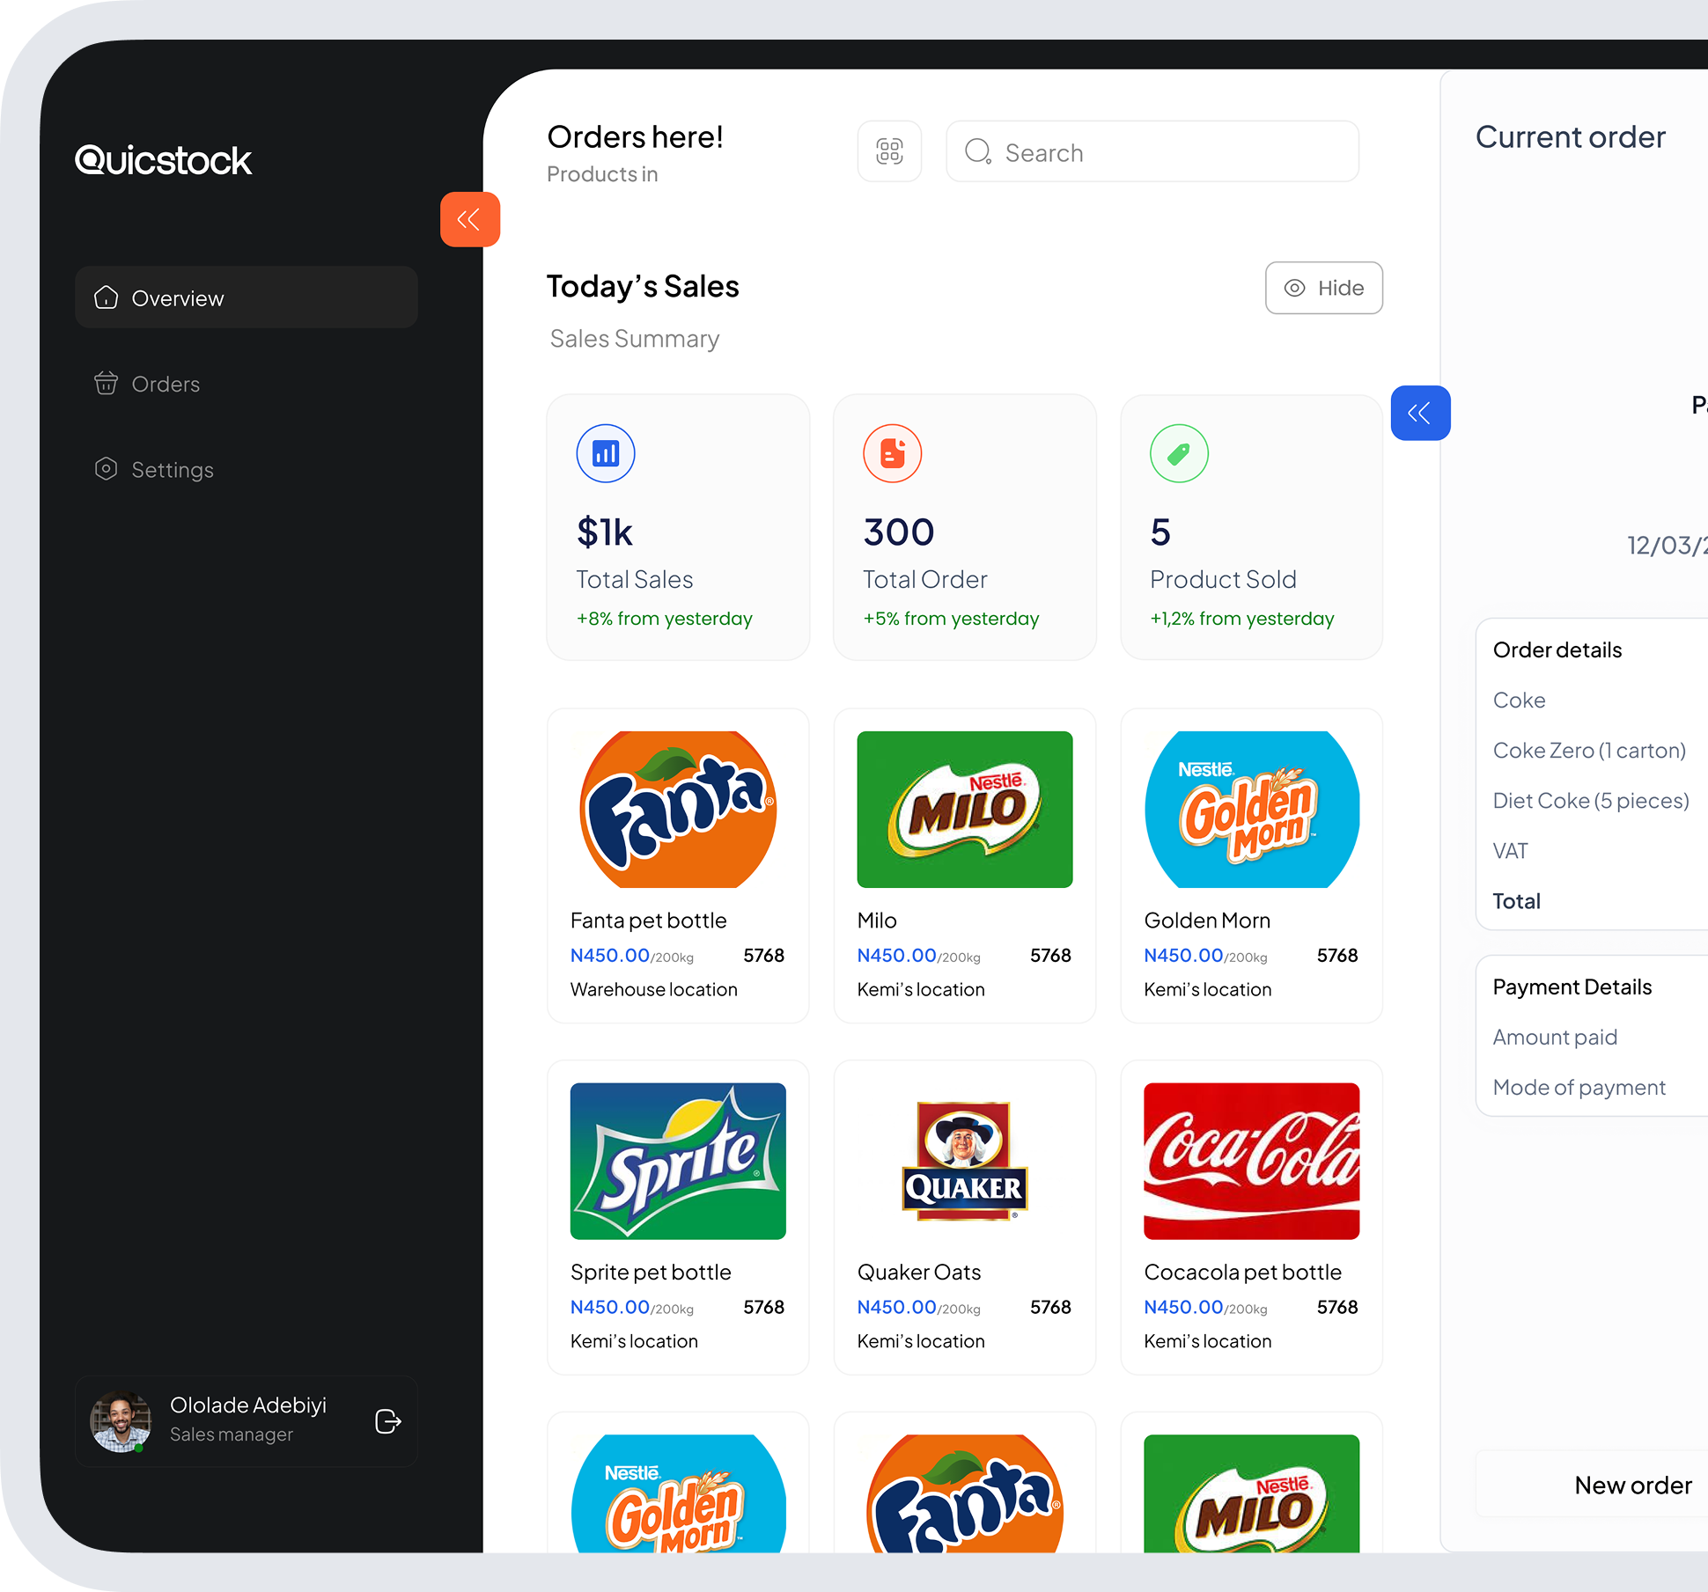This screenshot has width=1708, height=1592.
Task: Click 'Warehouse location' on Fanta card
Action: click(654, 989)
